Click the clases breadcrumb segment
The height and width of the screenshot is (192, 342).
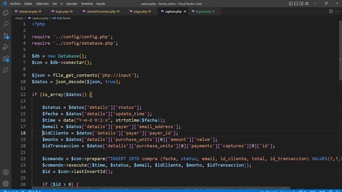coord(19,18)
